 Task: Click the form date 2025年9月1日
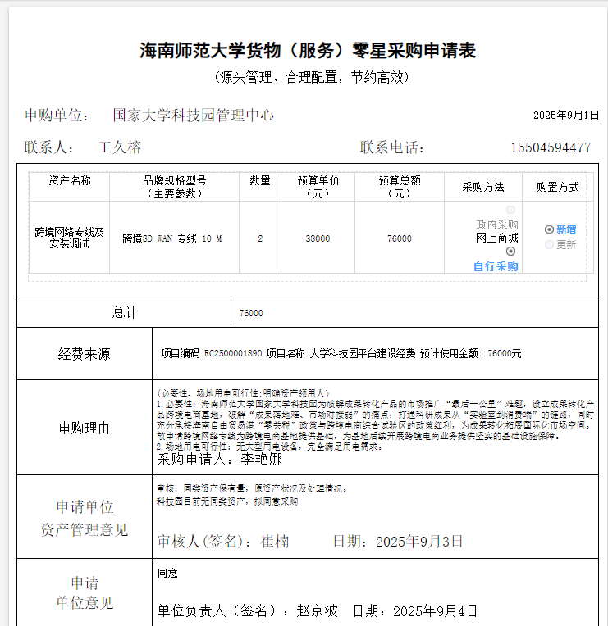tap(566, 116)
